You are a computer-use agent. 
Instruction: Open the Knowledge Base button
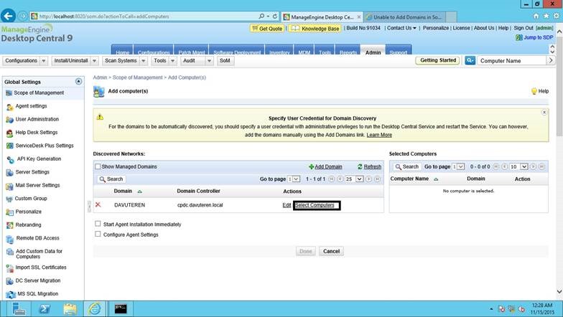click(x=315, y=29)
